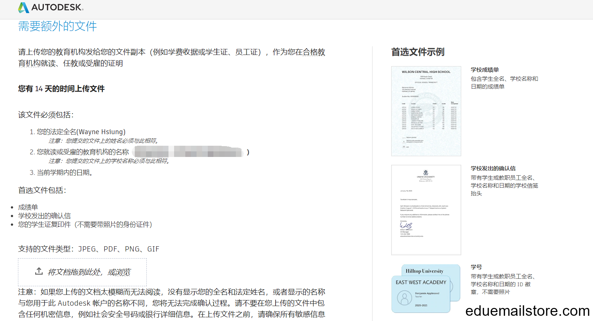Click the list item '您就读或受雇的教育机构的名称'
The width and height of the screenshot is (593, 321).
pyautogui.click(x=83, y=152)
